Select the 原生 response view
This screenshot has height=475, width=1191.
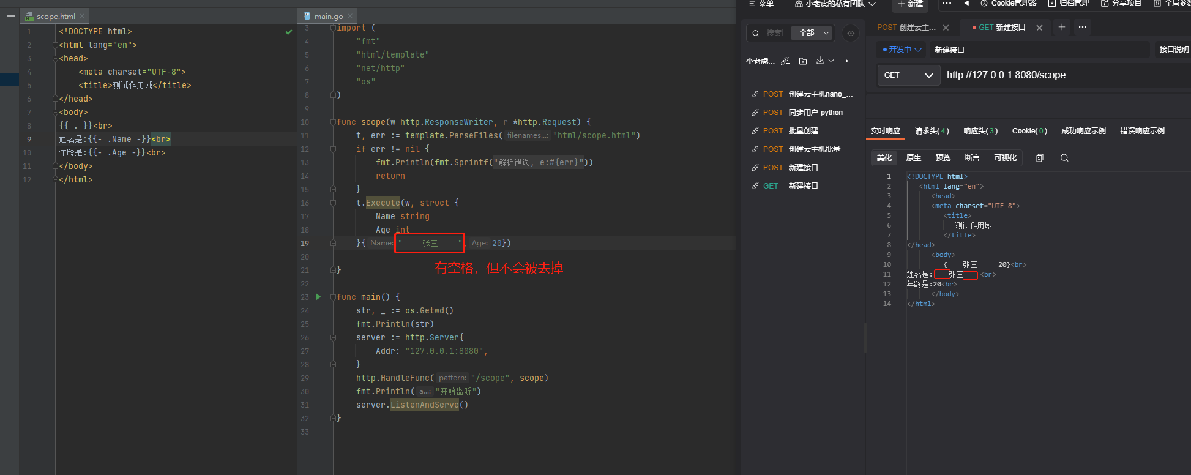pos(914,158)
